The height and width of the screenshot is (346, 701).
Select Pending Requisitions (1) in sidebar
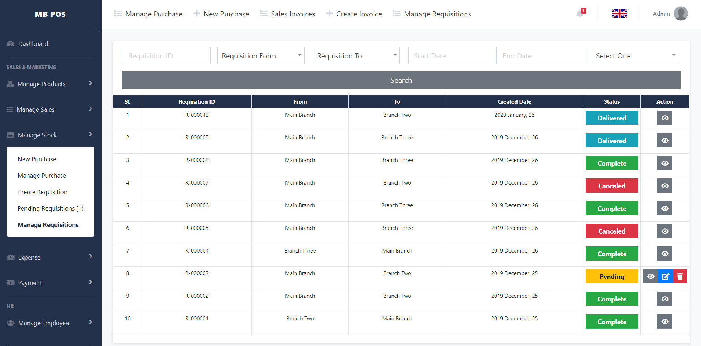[x=50, y=208]
